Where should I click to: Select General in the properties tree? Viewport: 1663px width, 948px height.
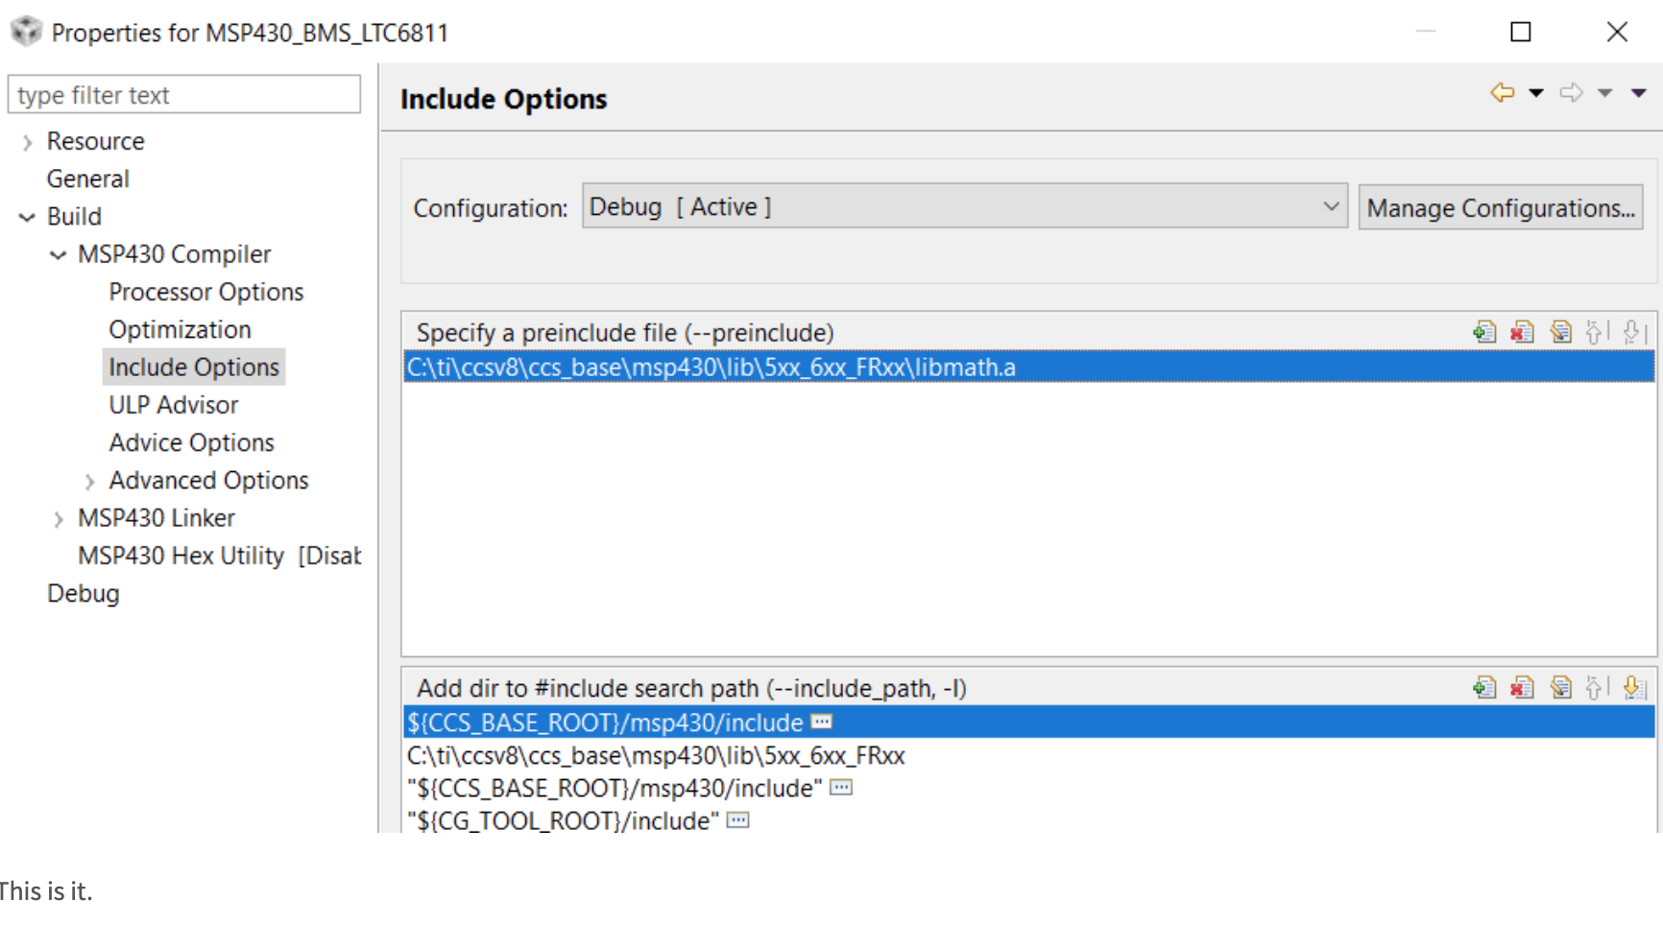87,179
